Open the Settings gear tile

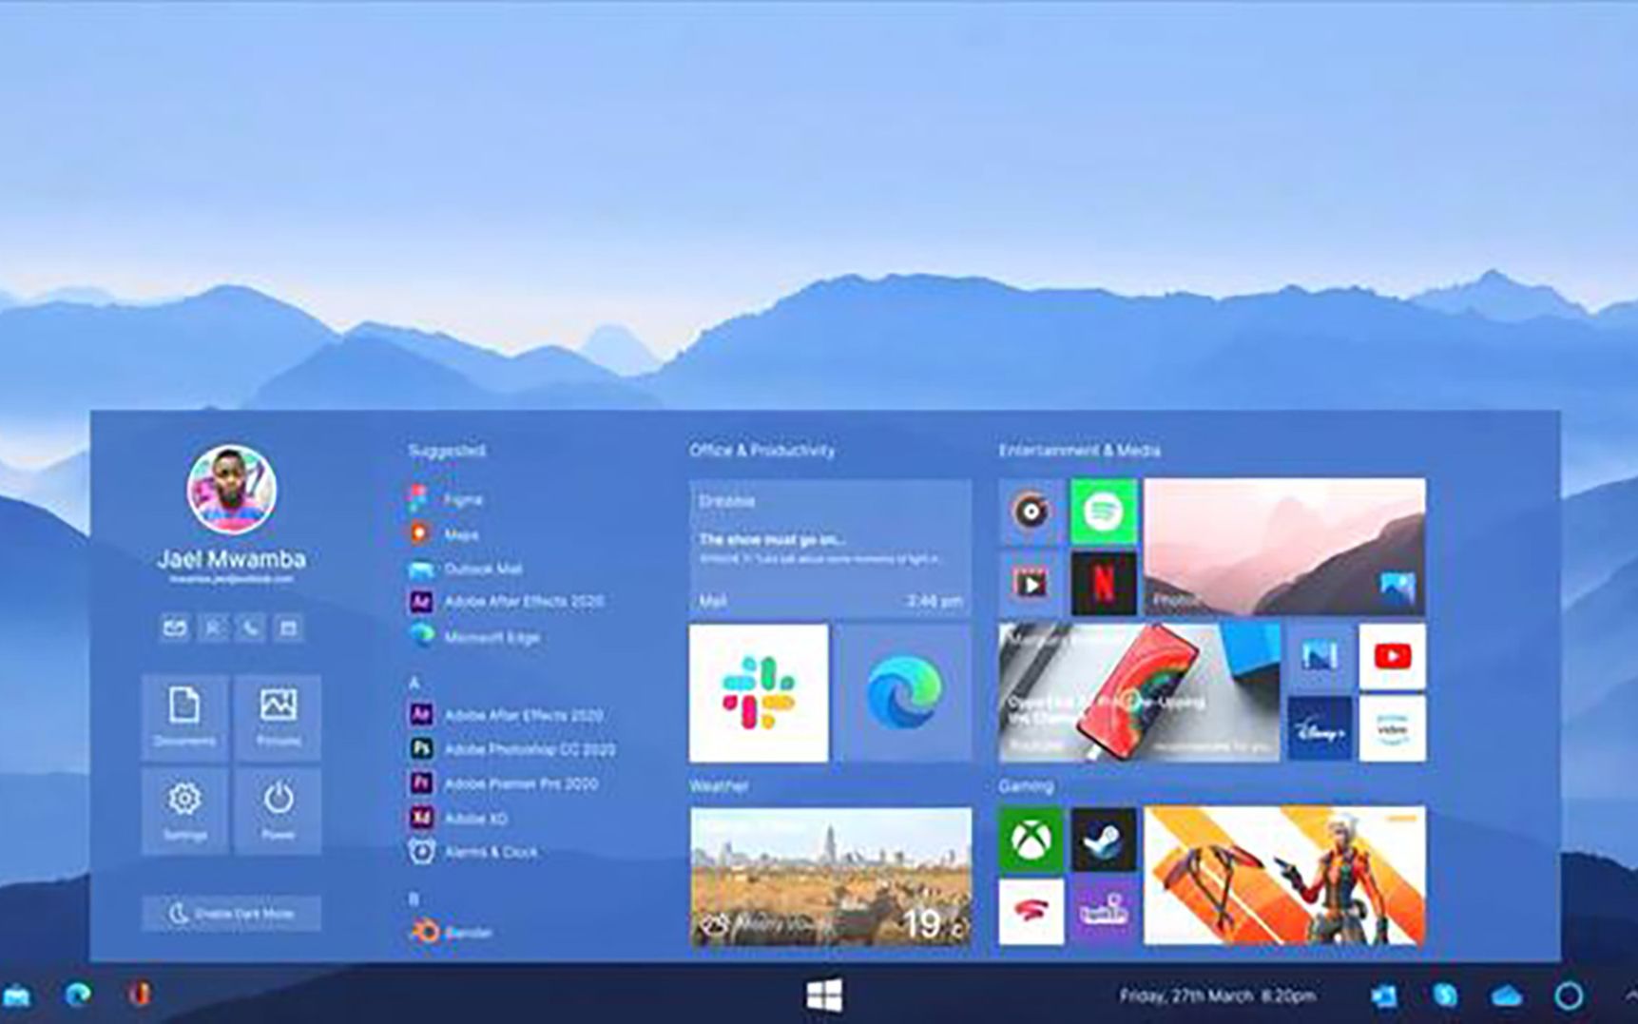[x=184, y=811]
